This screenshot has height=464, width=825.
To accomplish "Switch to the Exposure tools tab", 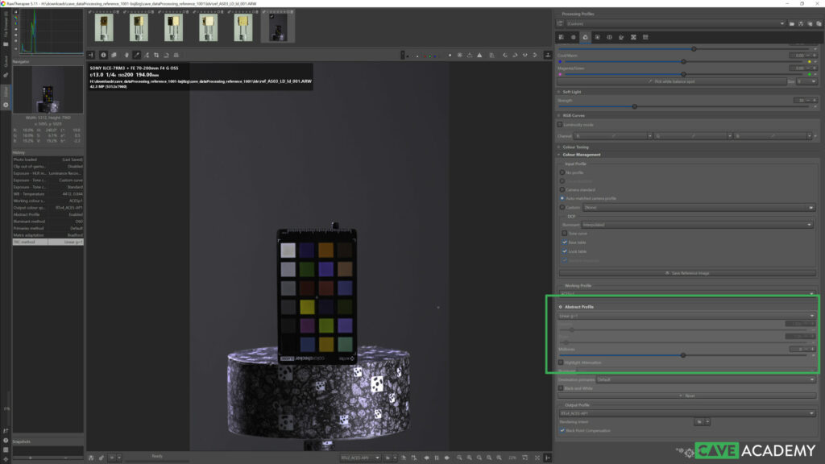I will click(x=562, y=37).
